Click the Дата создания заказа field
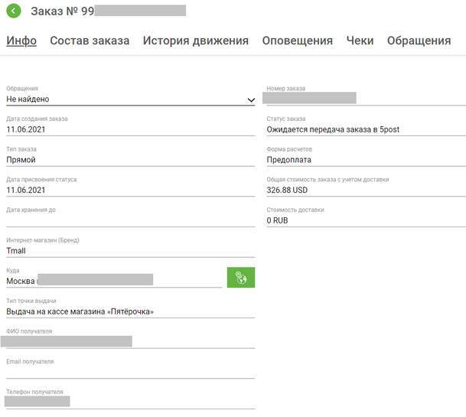466x417 pixels. (130, 129)
